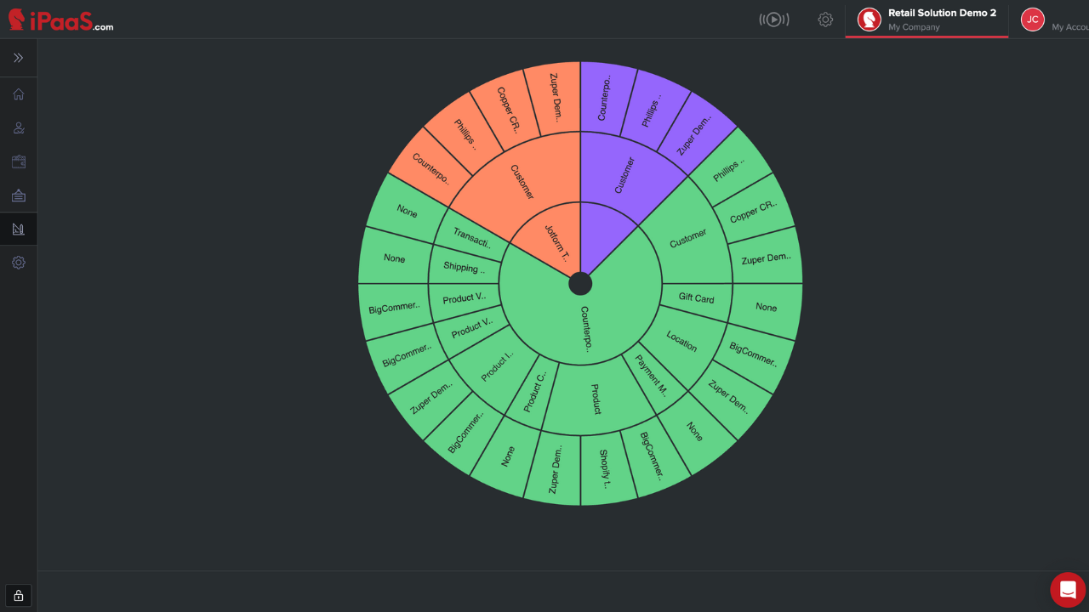1089x612 pixels.
Task: Select the purple Customer segment
Action: pos(625,174)
